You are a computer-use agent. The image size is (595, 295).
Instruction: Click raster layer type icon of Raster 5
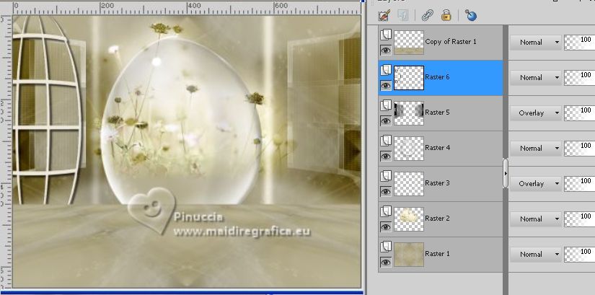pos(386,105)
